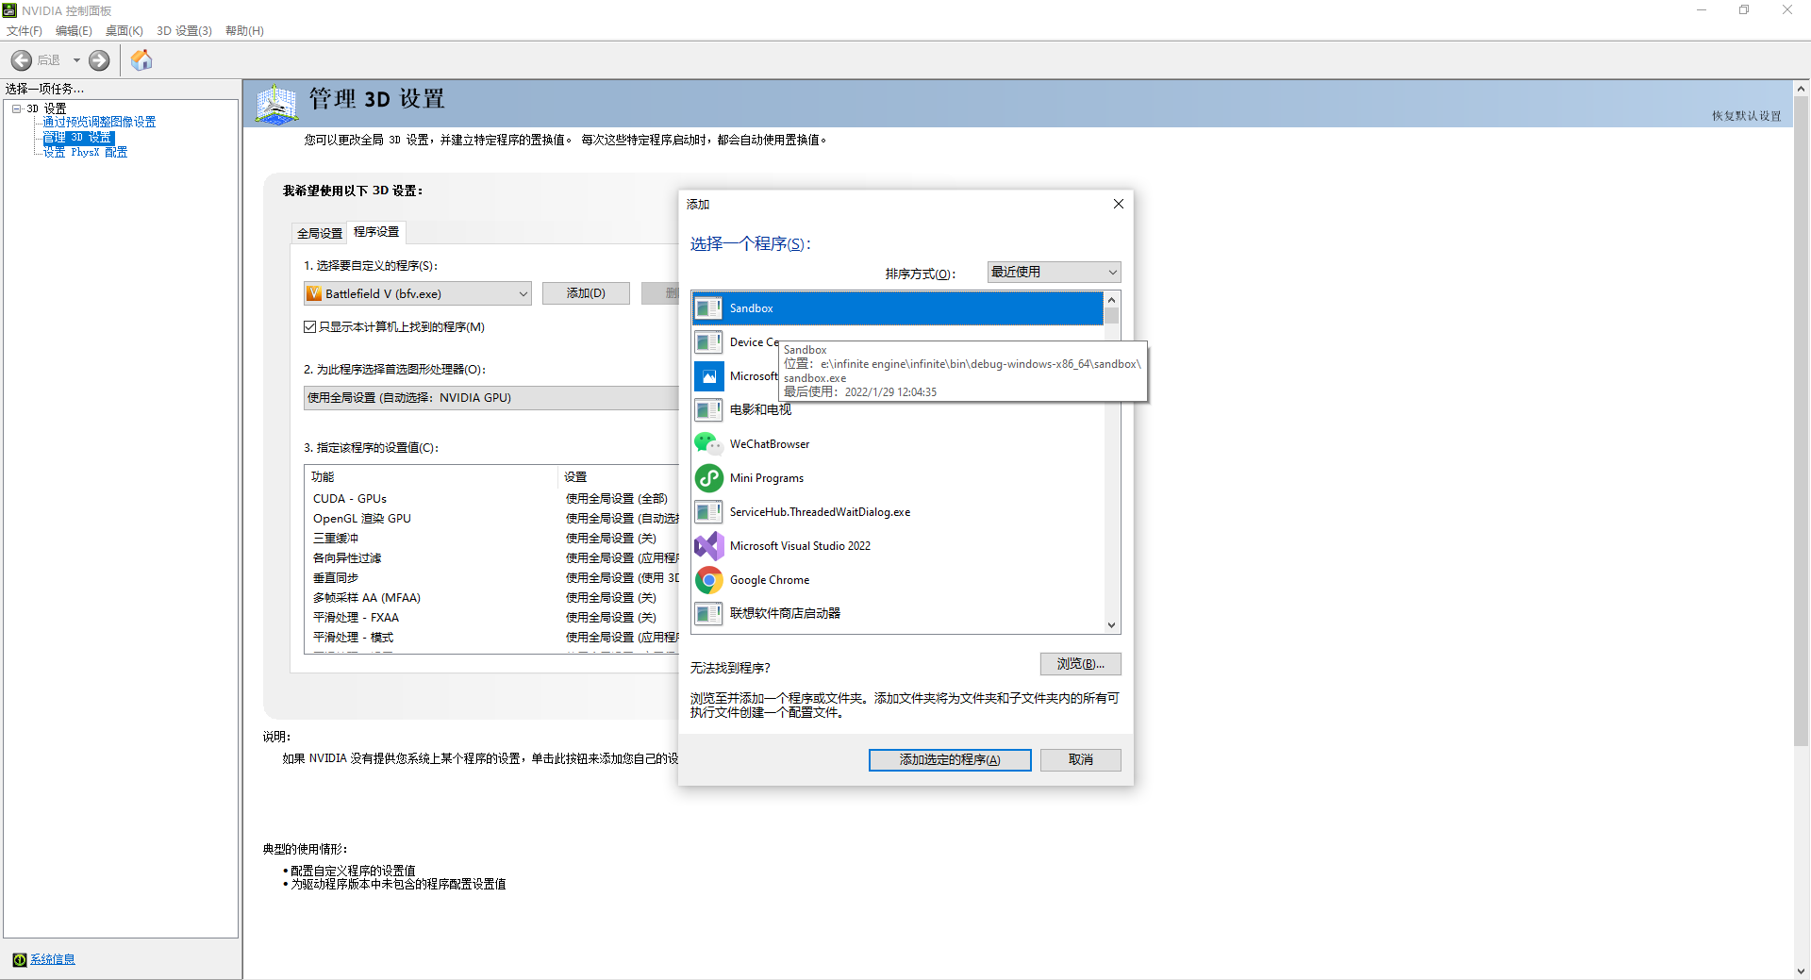Go to the home page icon
1811x980 pixels.
point(141,60)
